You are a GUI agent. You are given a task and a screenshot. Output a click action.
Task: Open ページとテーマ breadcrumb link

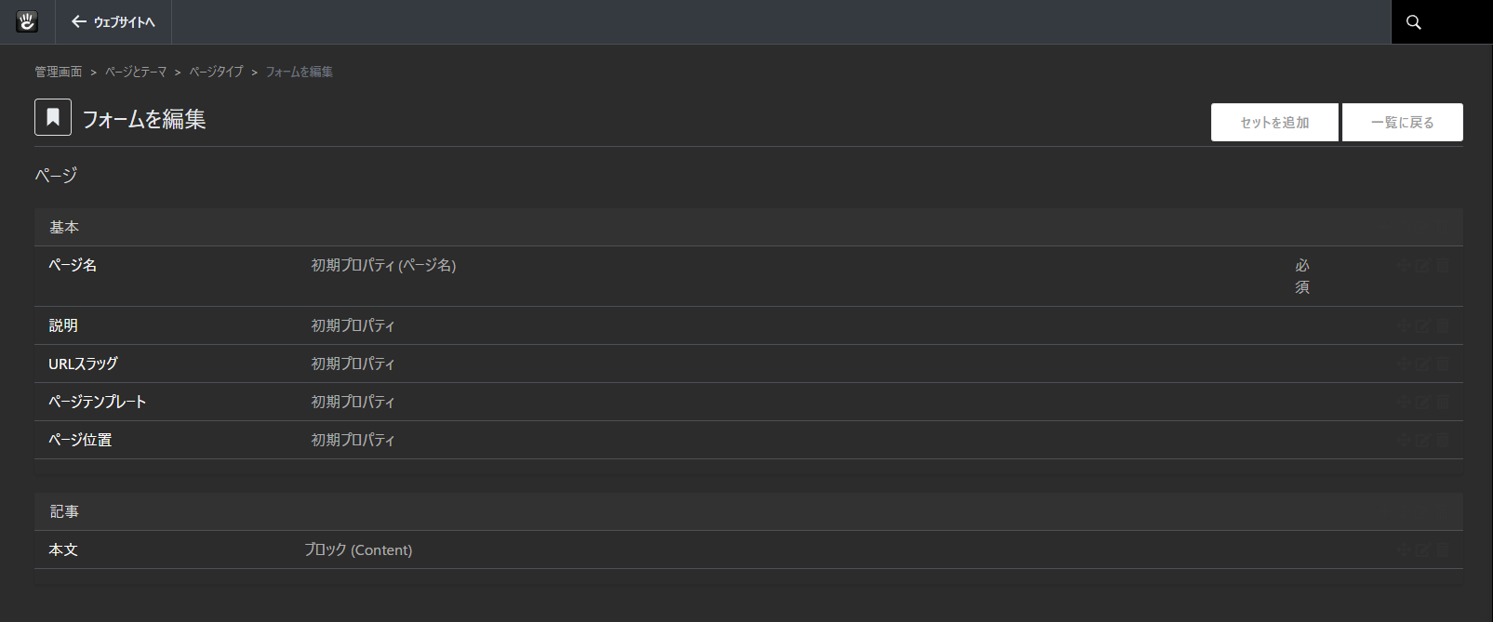tap(136, 72)
